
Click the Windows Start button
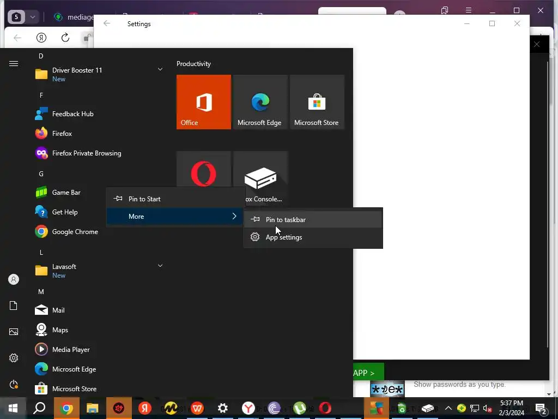point(13,408)
